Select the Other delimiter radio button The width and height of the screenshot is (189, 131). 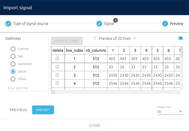(x=13, y=79)
